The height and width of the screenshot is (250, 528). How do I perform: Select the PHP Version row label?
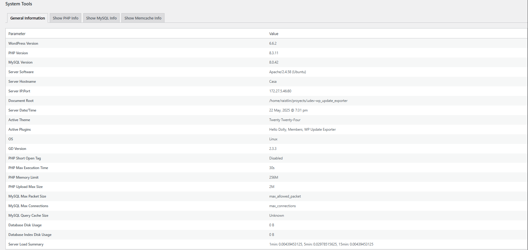click(x=18, y=53)
